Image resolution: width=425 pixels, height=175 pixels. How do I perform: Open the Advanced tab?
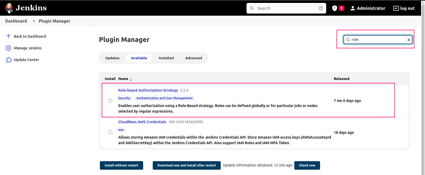[194, 58]
